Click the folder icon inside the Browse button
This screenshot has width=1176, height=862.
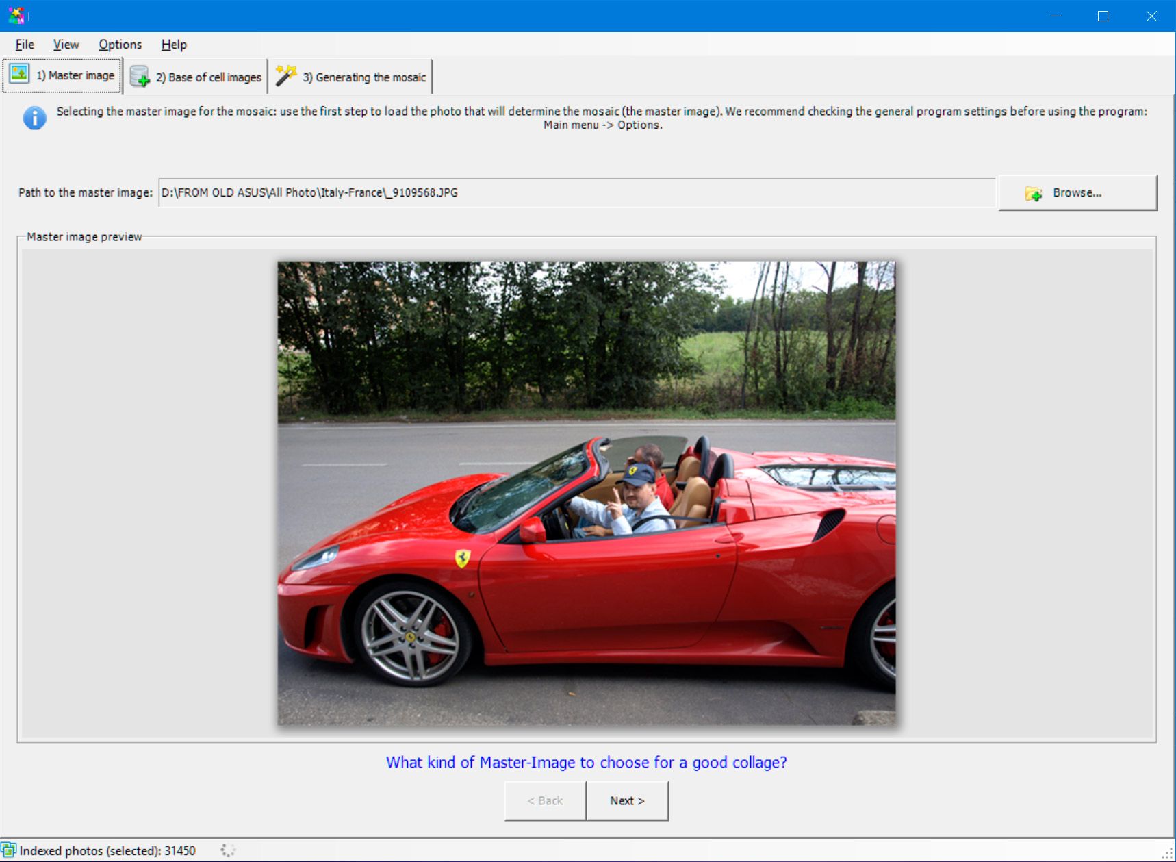1034,194
